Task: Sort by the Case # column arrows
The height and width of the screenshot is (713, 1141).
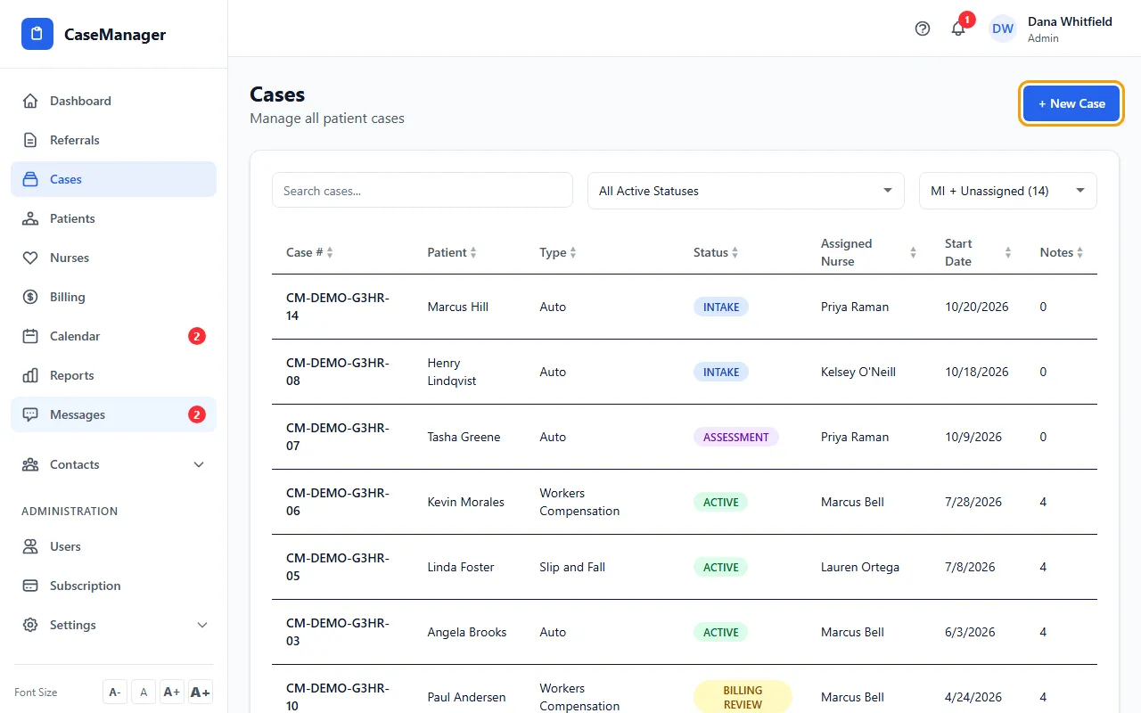Action: (330, 253)
